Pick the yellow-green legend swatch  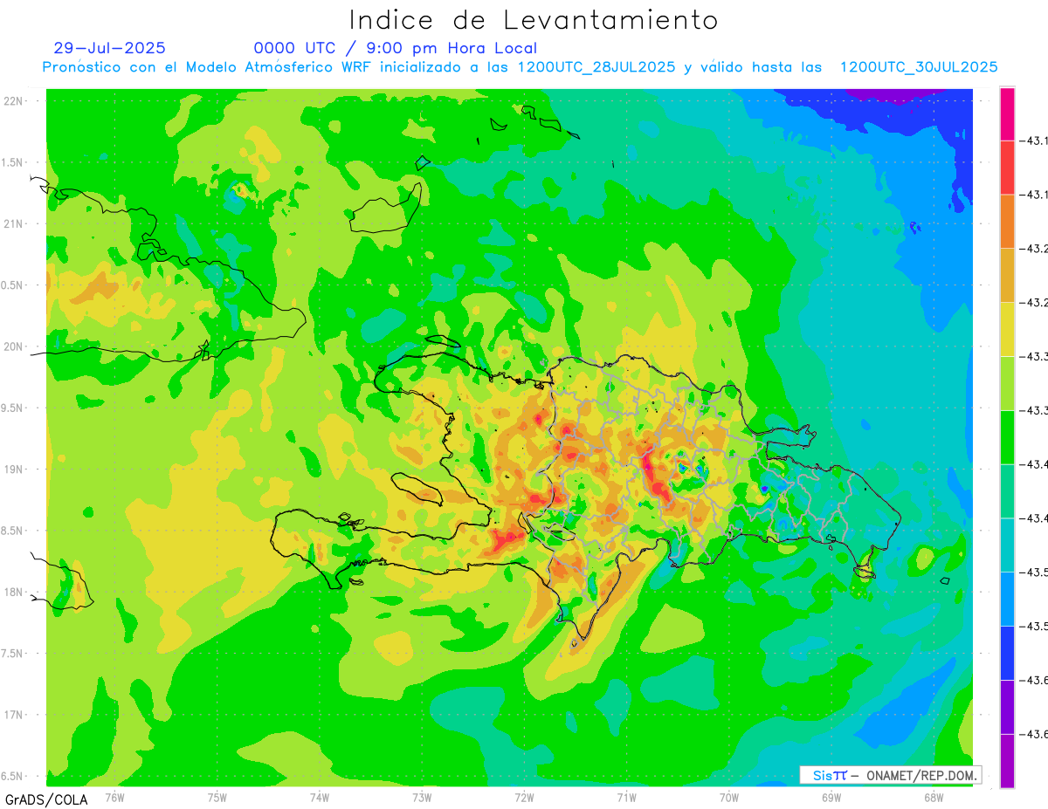1007,384
